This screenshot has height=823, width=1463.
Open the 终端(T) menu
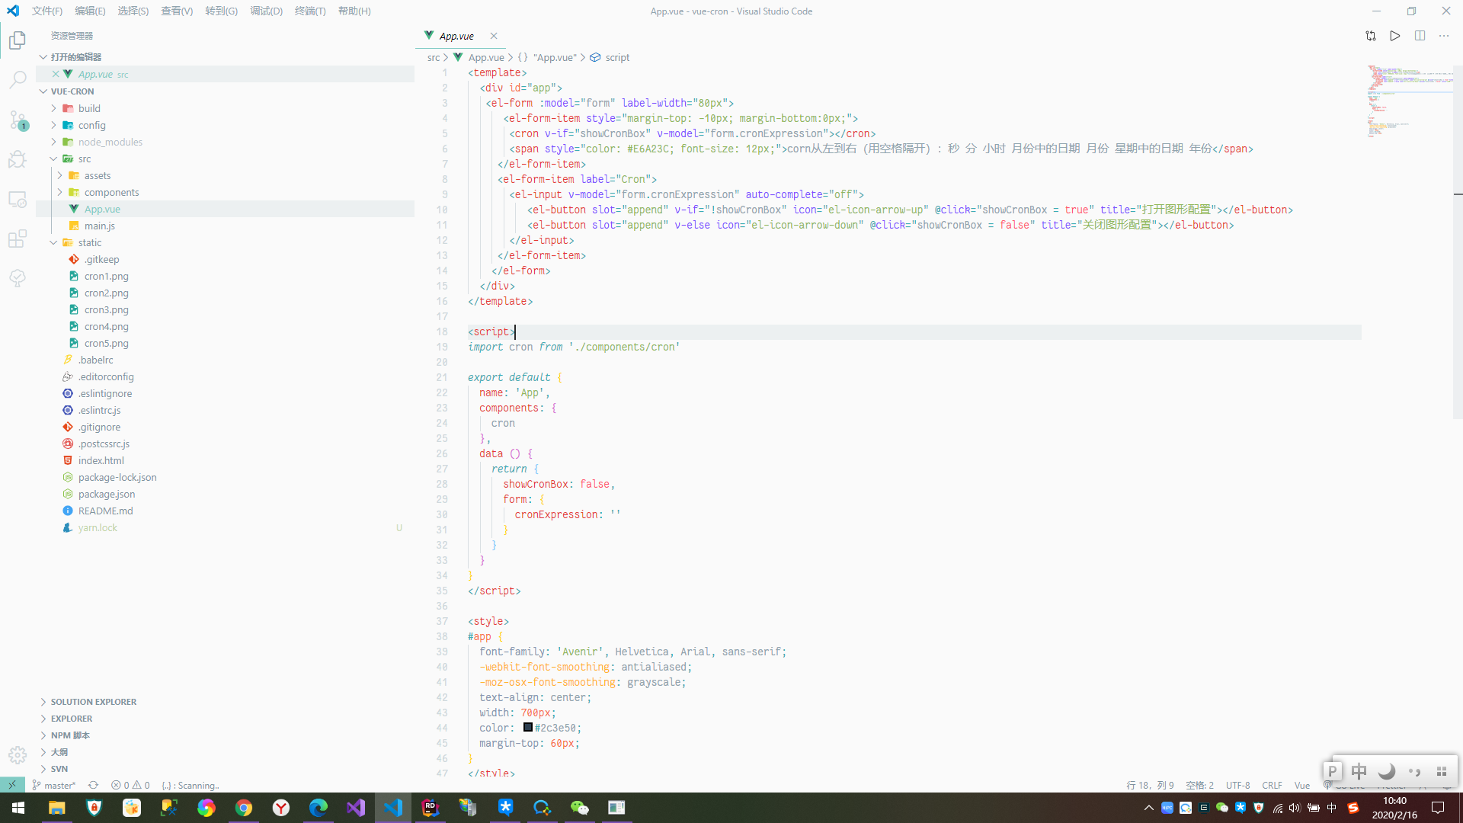coord(310,11)
